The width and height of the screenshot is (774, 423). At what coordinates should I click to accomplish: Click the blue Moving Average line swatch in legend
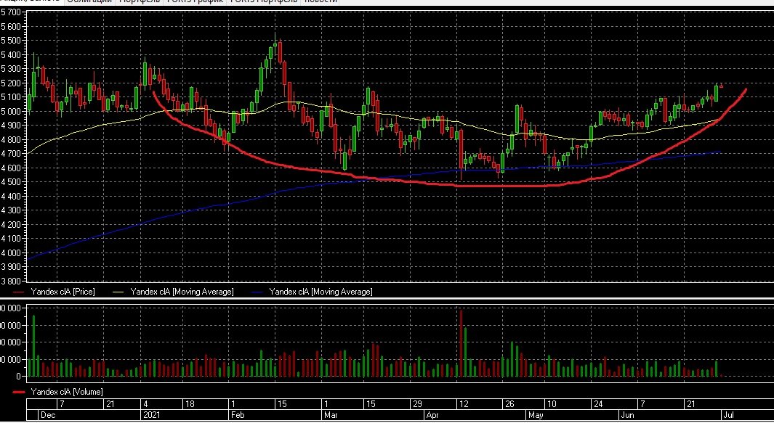[257, 292]
